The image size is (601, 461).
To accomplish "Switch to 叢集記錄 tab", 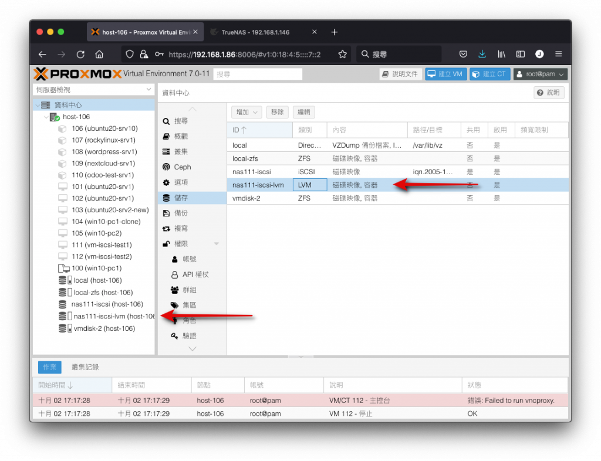I will coord(85,367).
